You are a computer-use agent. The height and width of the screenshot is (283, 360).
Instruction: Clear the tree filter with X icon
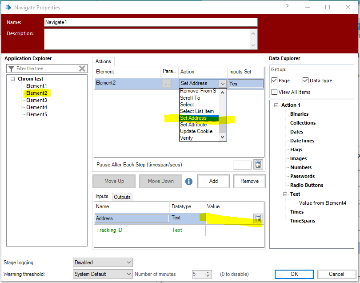coord(82,69)
